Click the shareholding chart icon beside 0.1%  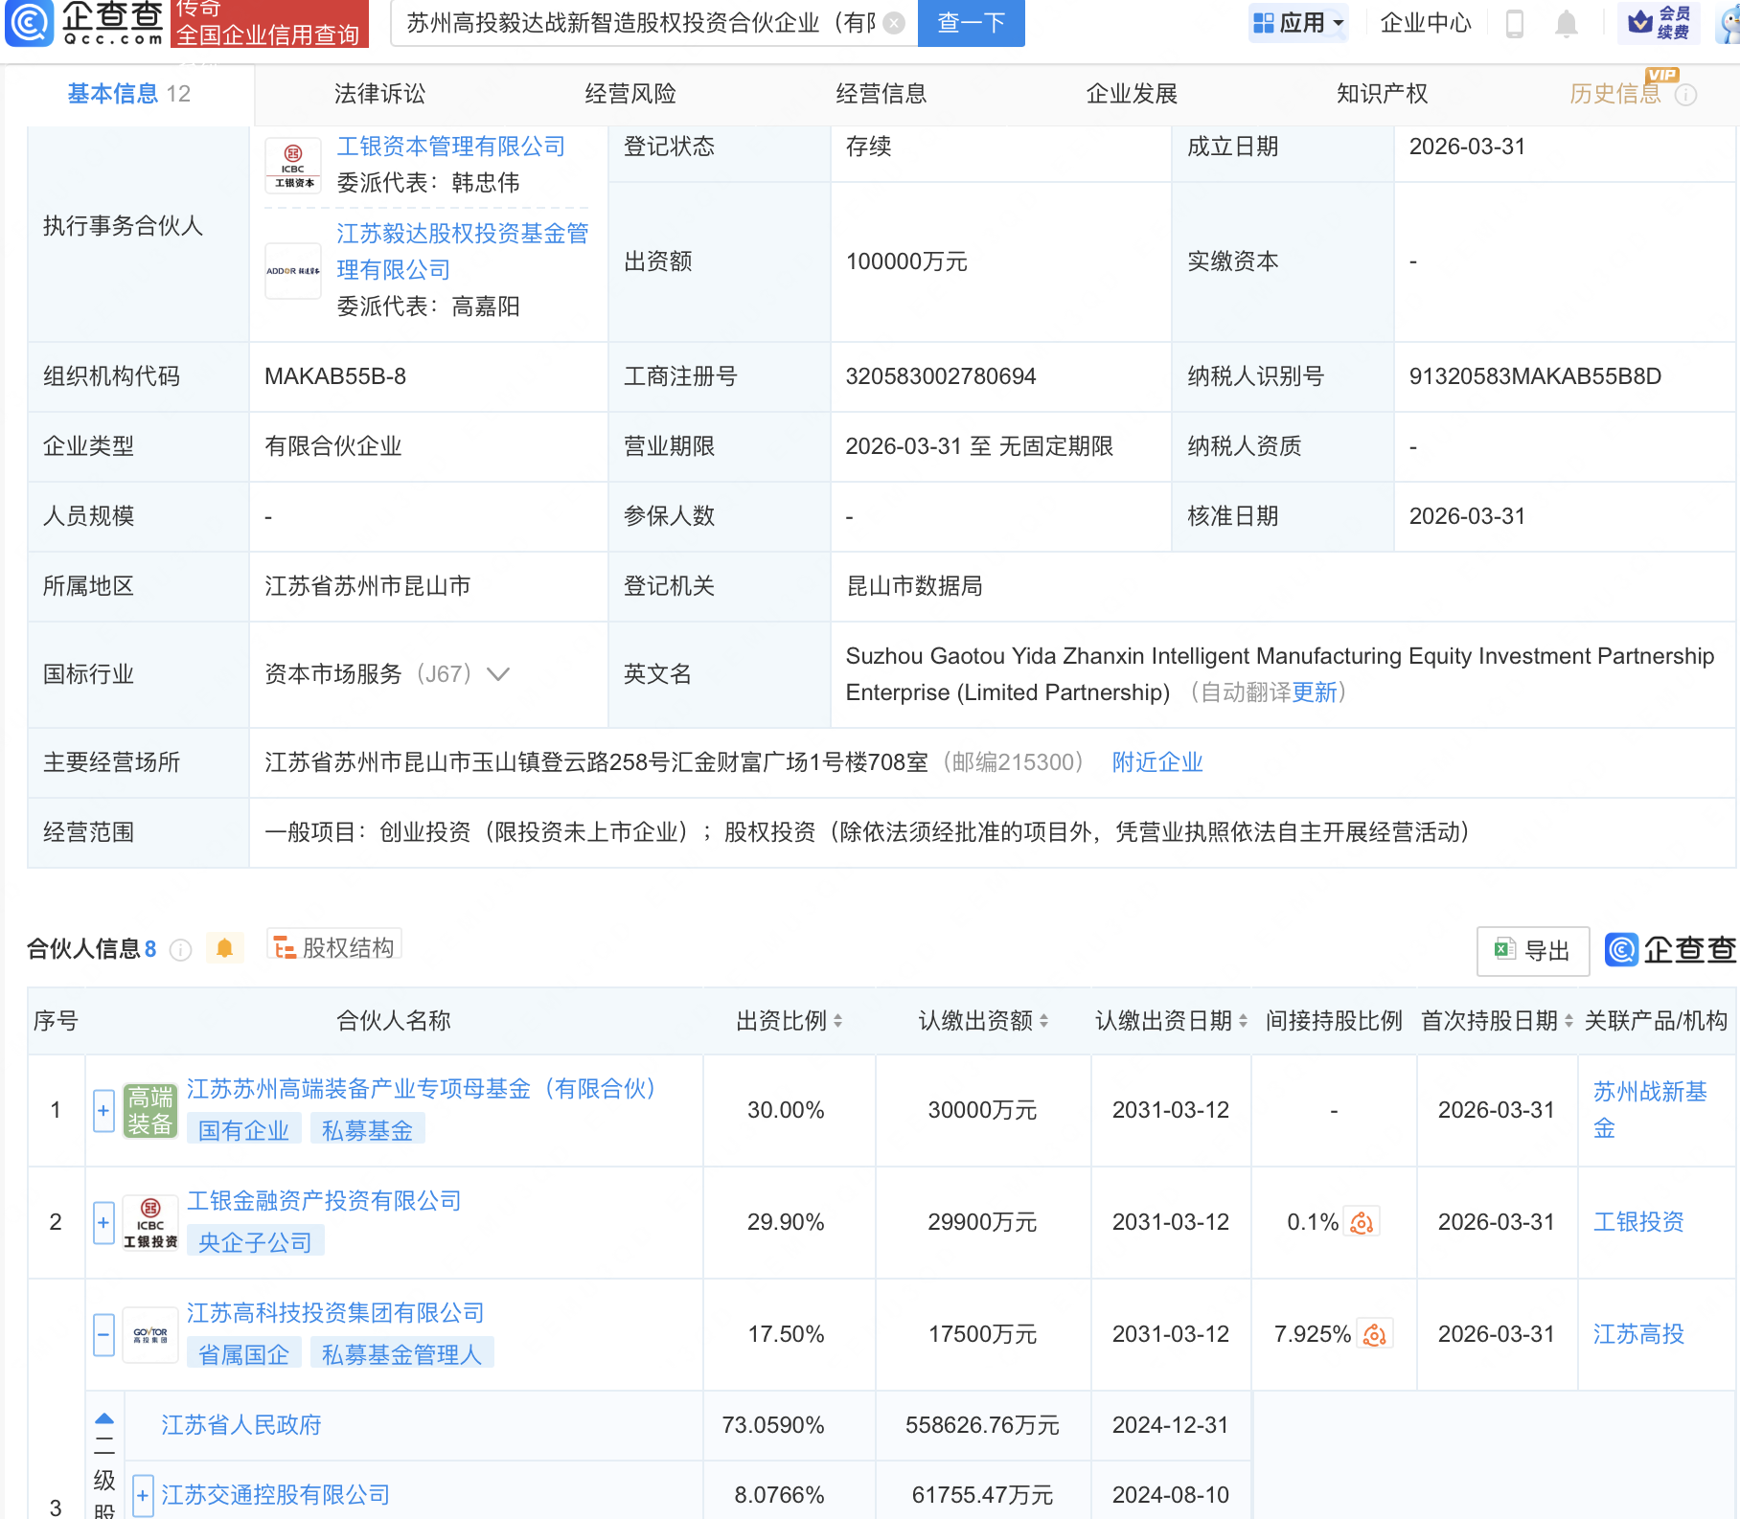tap(1362, 1222)
